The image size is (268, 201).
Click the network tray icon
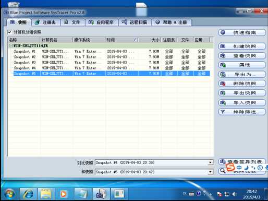coord(227,194)
